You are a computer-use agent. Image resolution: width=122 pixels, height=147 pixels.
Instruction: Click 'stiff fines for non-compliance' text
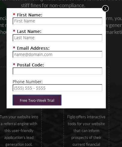[x=53, y=5]
